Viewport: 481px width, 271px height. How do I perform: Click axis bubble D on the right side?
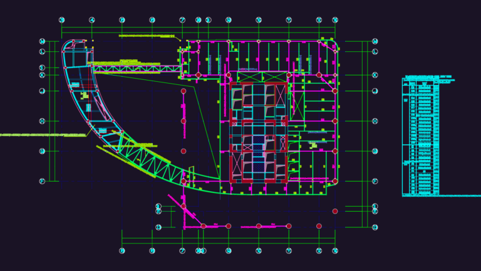[x=375, y=227]
